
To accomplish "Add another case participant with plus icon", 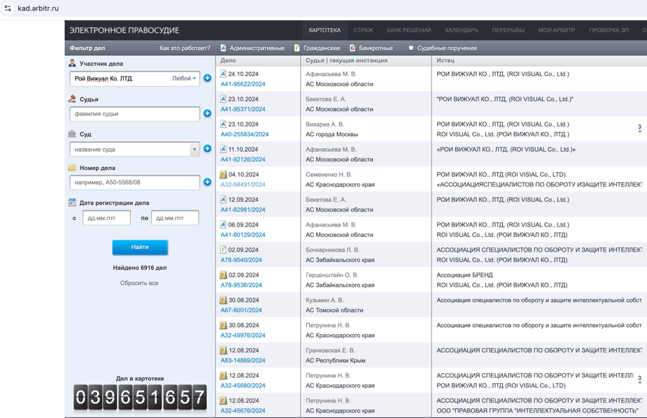I will [208, 78].
